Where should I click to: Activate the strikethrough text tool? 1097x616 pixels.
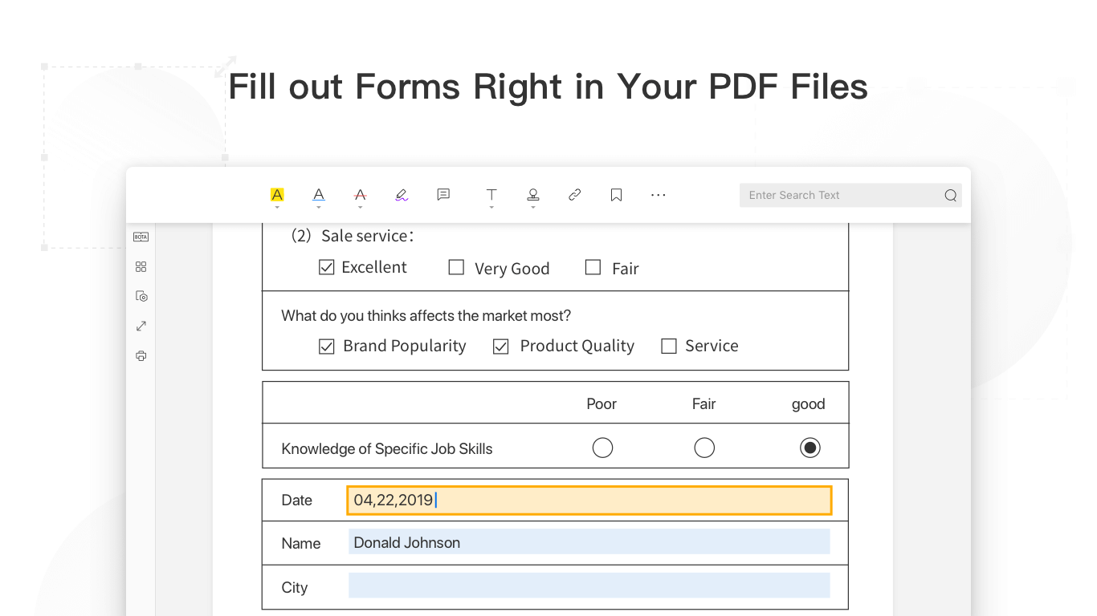click(x=361, y=195)
